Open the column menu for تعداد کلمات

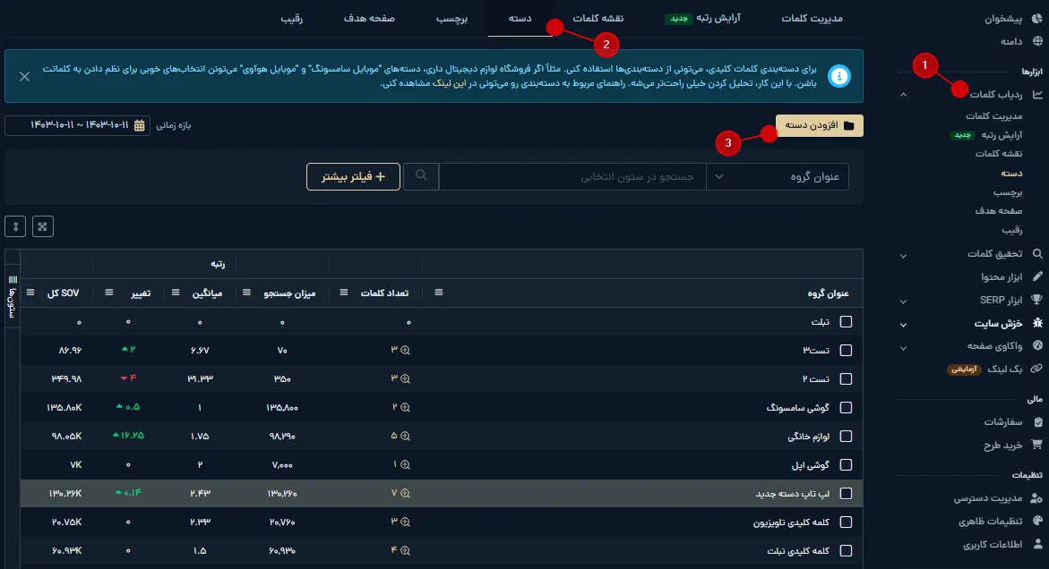click(x=344, y=293)
